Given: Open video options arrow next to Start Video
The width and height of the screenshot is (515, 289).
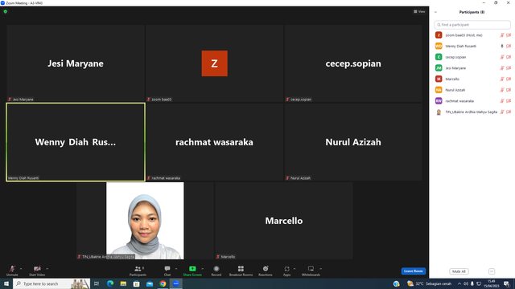Looking at the screenshot, I should click(x=47, y=269).
